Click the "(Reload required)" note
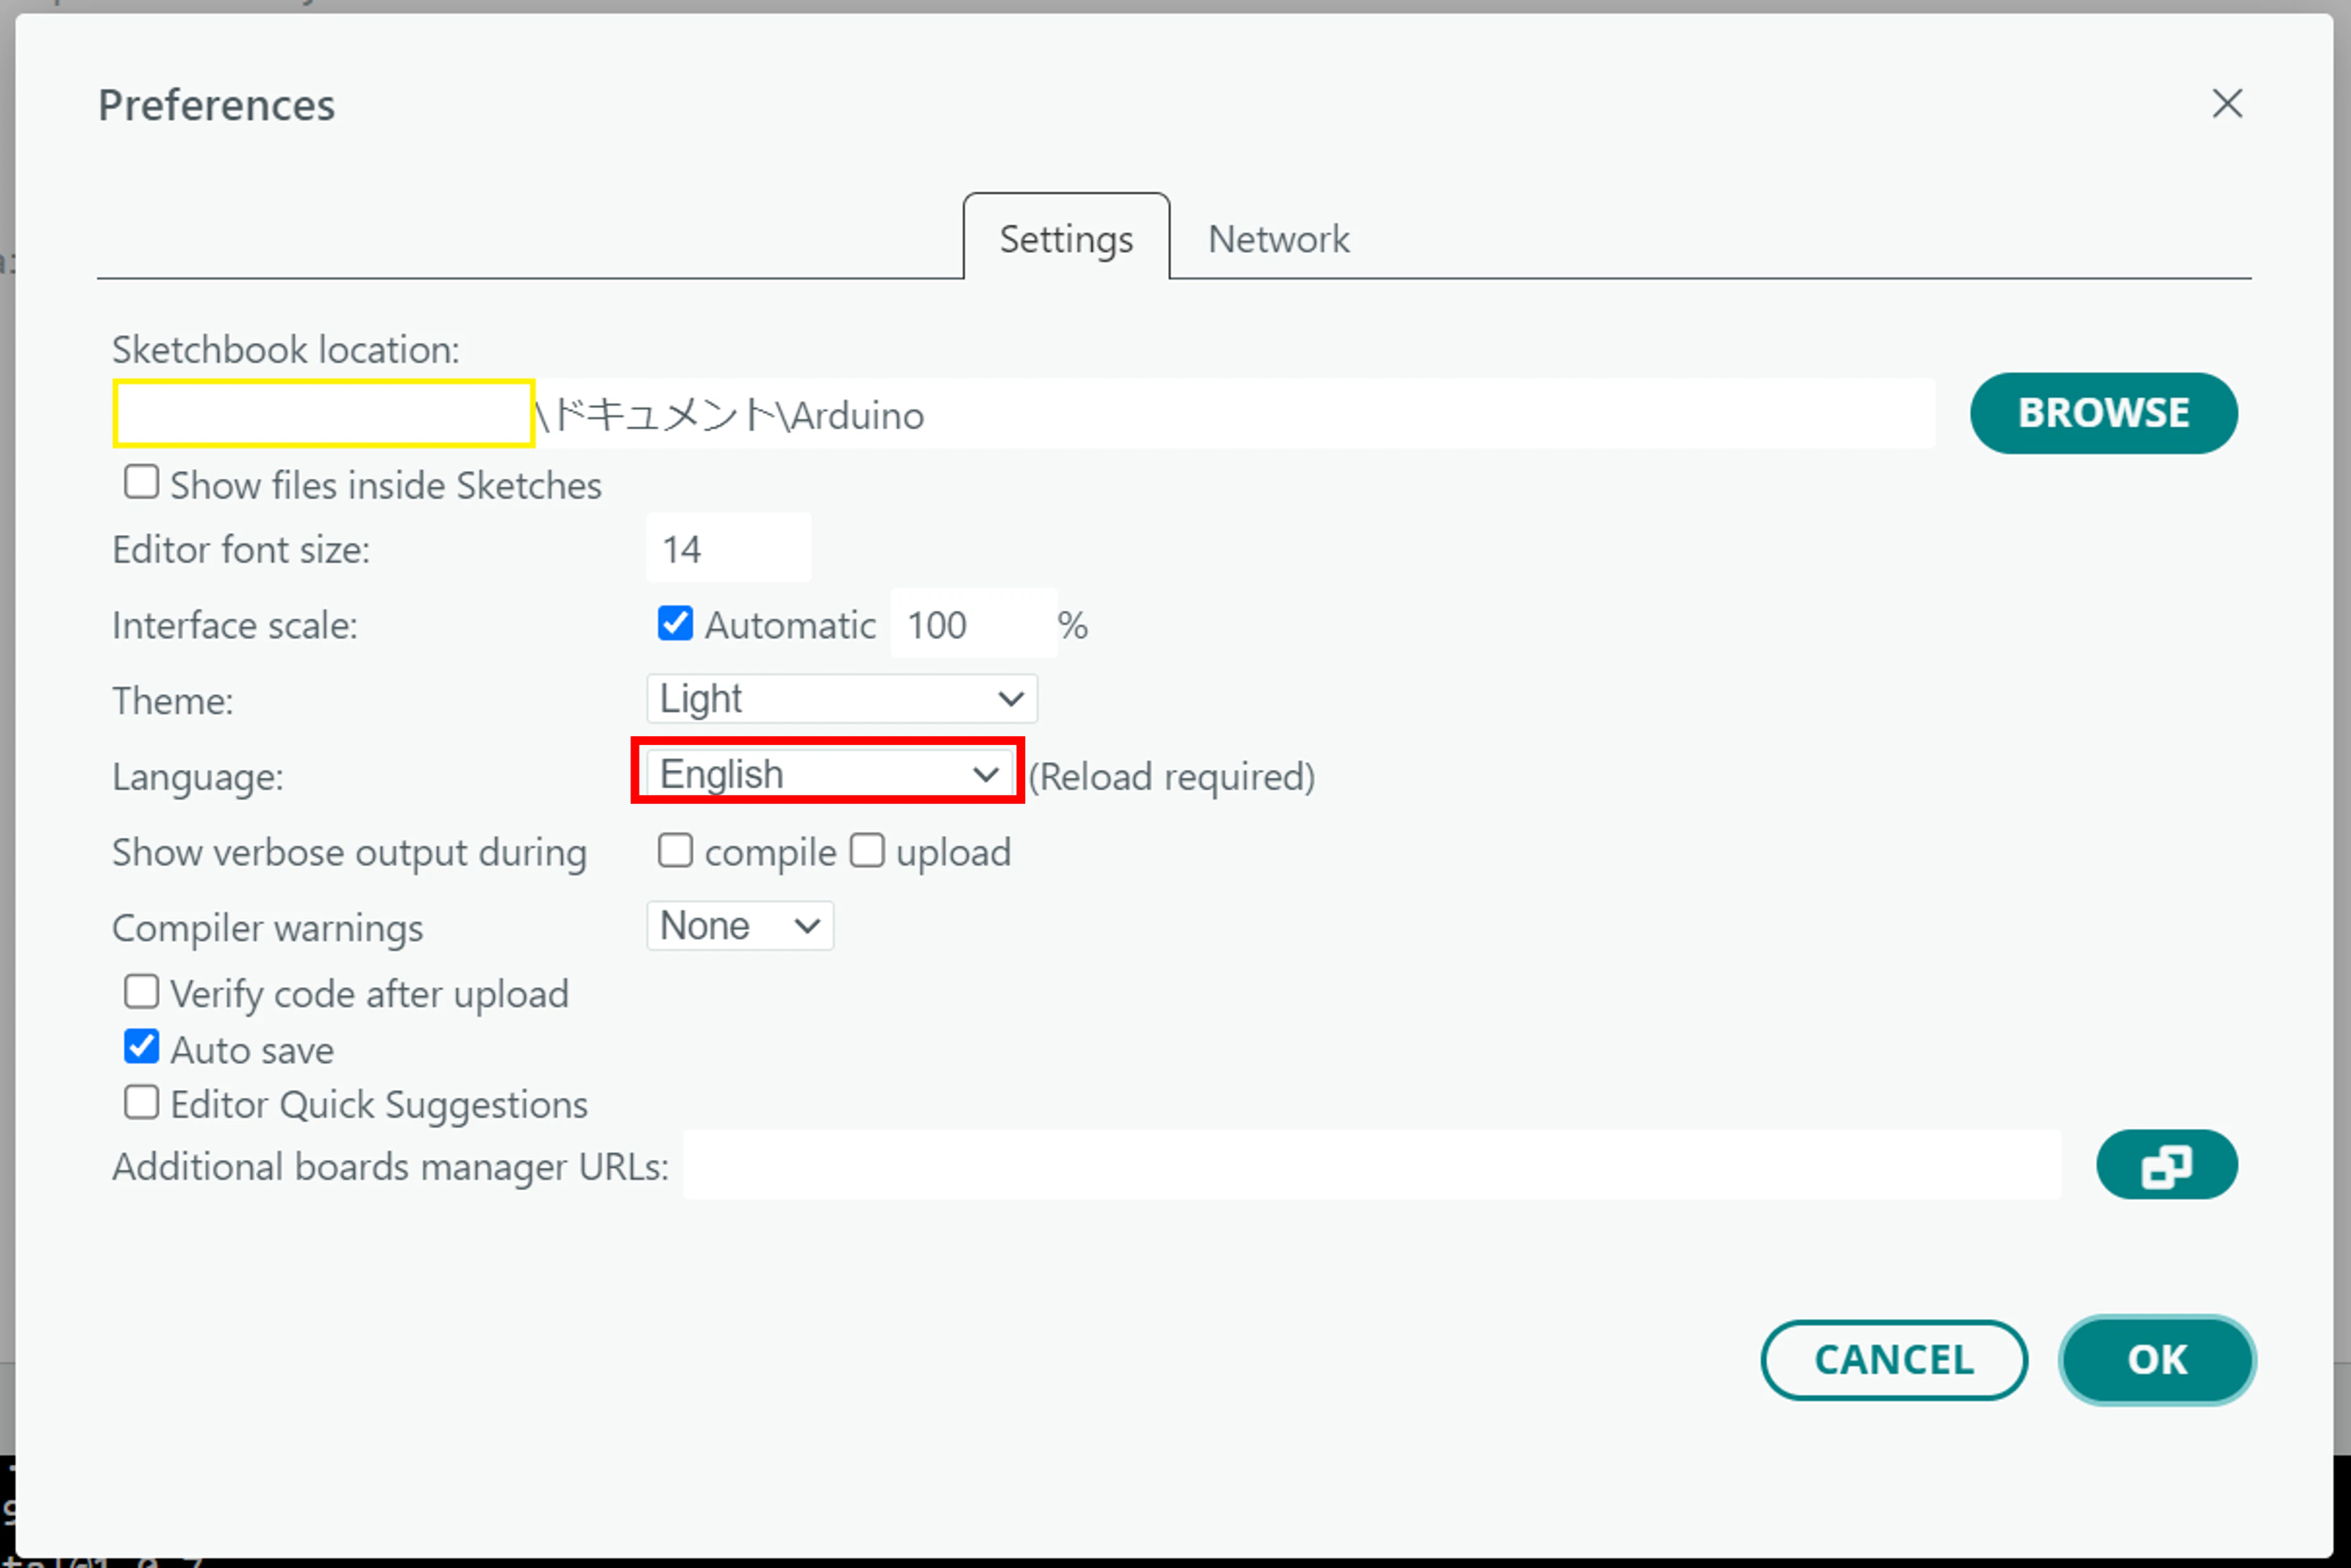The width and height of the screenshot is (2351, 1568). coord(1172,777)
